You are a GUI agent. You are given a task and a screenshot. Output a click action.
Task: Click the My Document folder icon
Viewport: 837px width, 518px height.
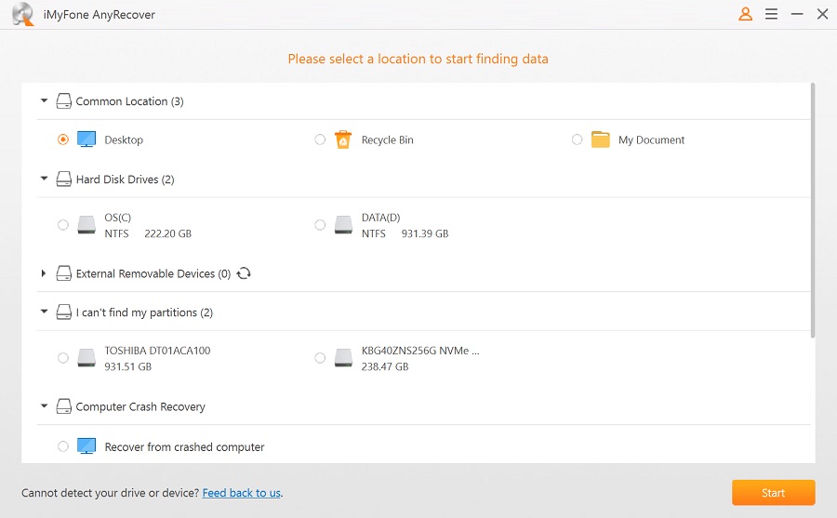tap(601, 139)
